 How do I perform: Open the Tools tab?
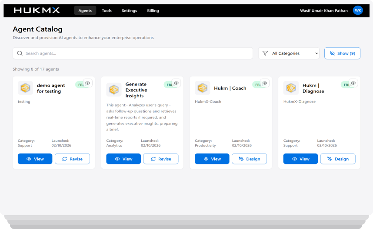(x=107, y=10)
